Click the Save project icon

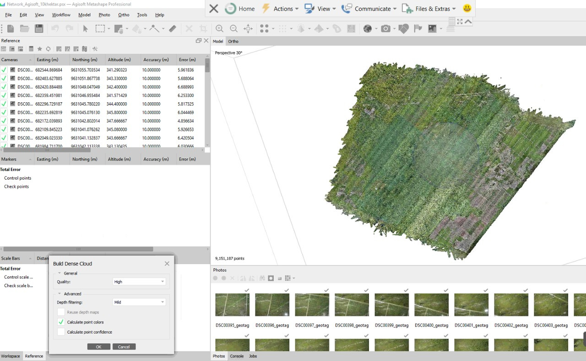click(x=39, y=28)
